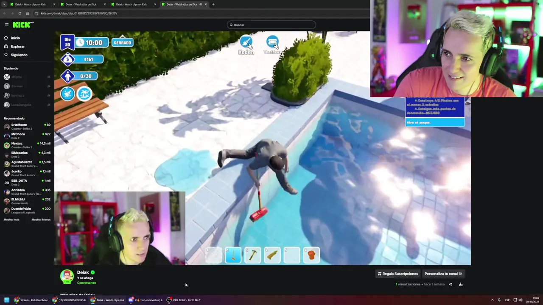Collapse list with Mostrar Menos
Image resolution: width=543 pixels, height=305 pixels.
tap(41, 219)
